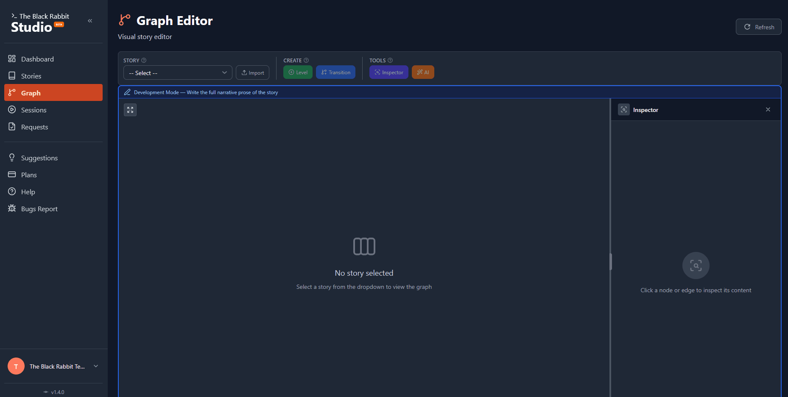
Task: Open Bugs Report in the sidebar
Action: [x=53, y=209]
